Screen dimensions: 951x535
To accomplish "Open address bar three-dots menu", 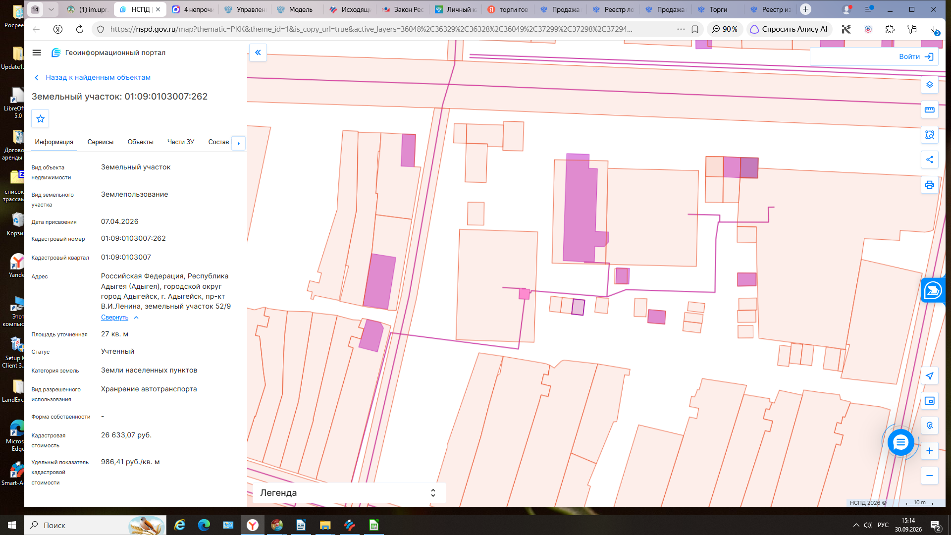I will click(x=681, y=29).
